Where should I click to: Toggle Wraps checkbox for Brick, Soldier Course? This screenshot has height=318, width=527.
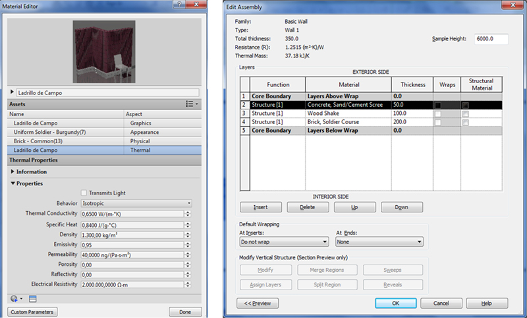(x=437, y=123)
